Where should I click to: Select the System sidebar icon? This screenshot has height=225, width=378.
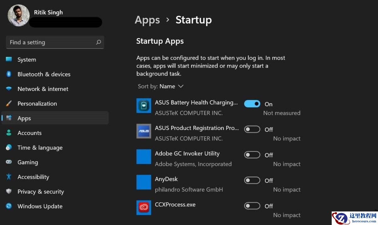[9, 59]
